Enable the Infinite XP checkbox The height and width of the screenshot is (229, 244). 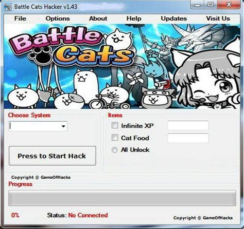click(115, 125)
